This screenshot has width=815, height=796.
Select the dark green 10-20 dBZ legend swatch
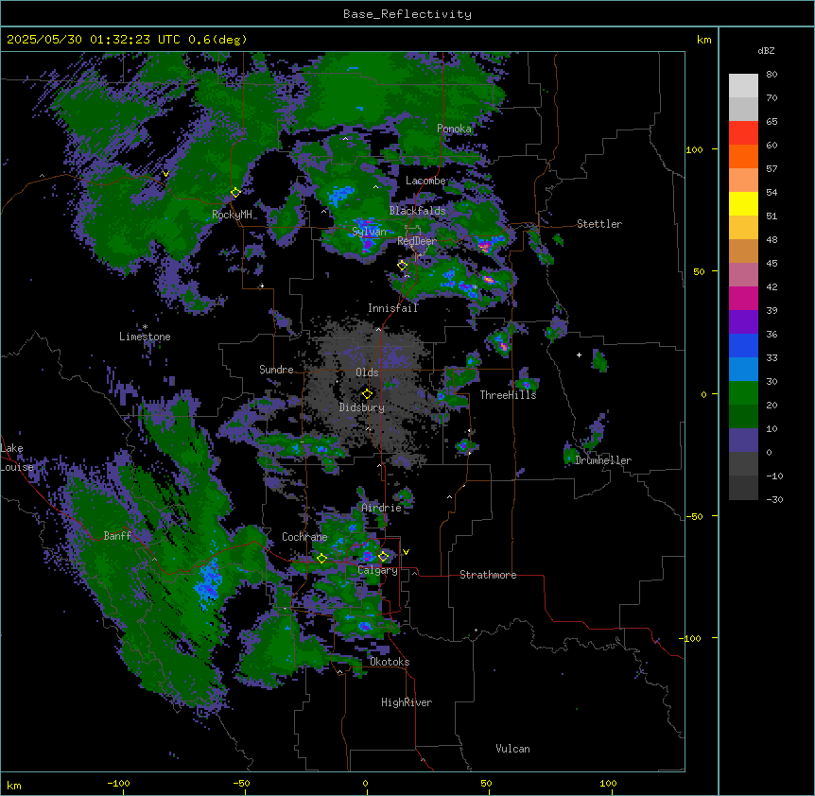point(743,416)
